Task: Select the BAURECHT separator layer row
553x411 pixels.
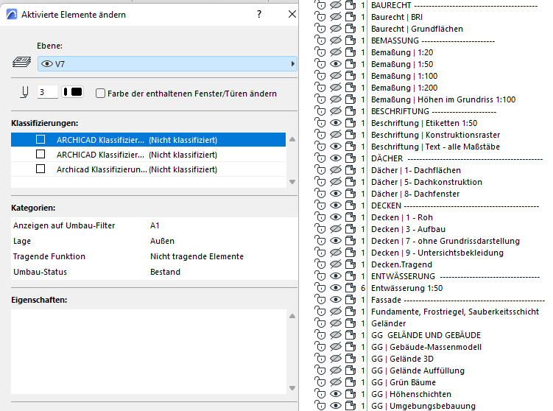Action: [454, 5]
